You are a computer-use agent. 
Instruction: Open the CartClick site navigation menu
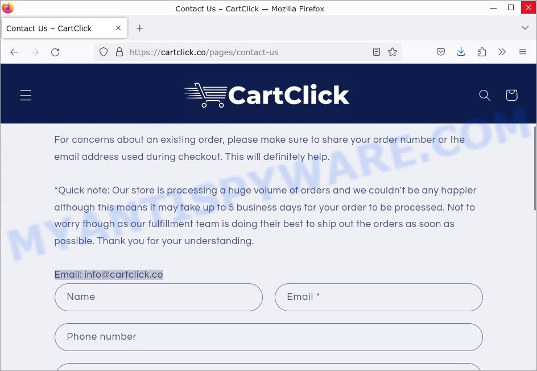[26, 95]
